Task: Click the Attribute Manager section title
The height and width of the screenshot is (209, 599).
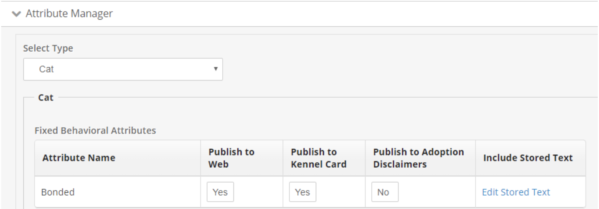Action: click(69, 14)
